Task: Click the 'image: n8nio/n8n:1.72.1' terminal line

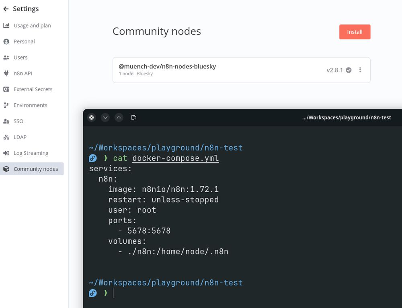Action: pyautogui.click(x=163, y=189)
